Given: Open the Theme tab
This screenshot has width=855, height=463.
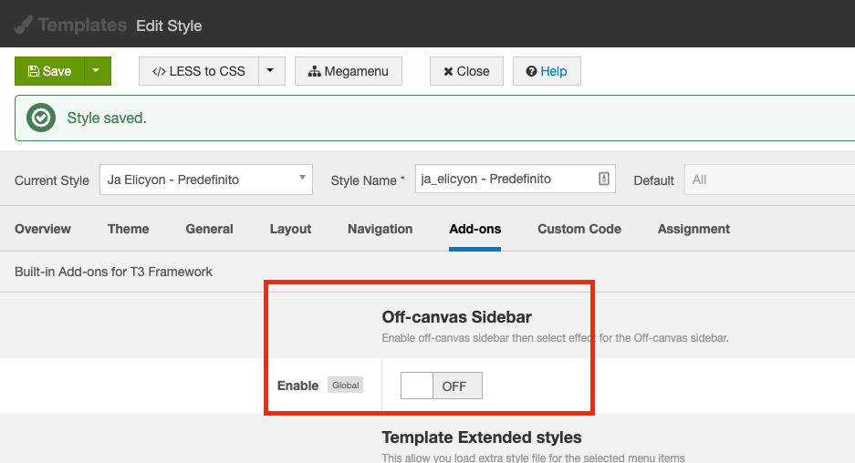Looking at the screenshot, I should click(129, 229).
